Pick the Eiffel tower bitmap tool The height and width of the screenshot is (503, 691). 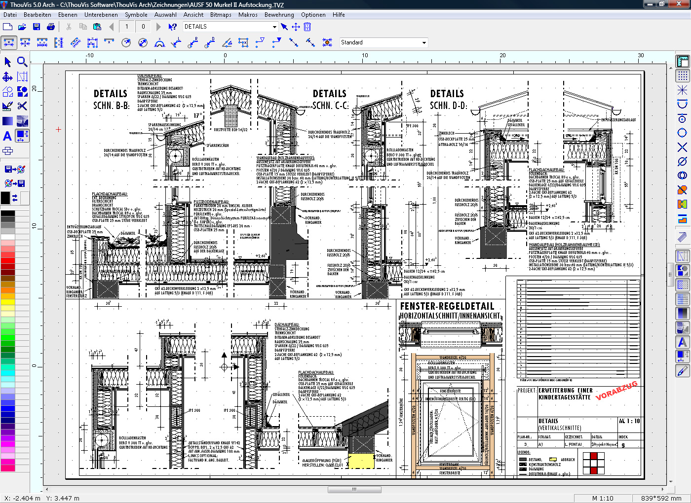tap(22, 121)
